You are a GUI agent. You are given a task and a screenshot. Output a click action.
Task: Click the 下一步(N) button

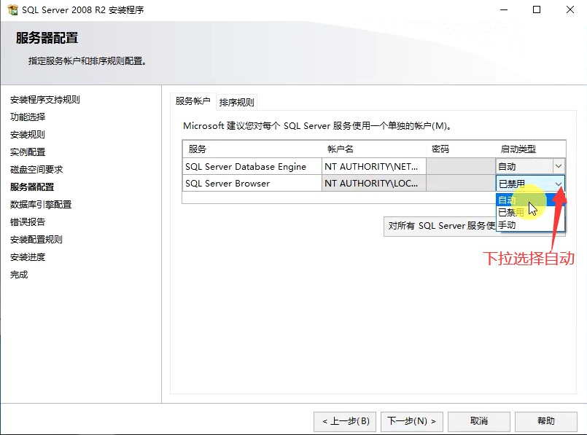click(x=412, y=421)
